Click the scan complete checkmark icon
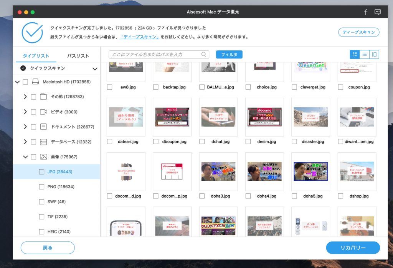Viewport: 393px width, 268px height. tap(32, 33)
